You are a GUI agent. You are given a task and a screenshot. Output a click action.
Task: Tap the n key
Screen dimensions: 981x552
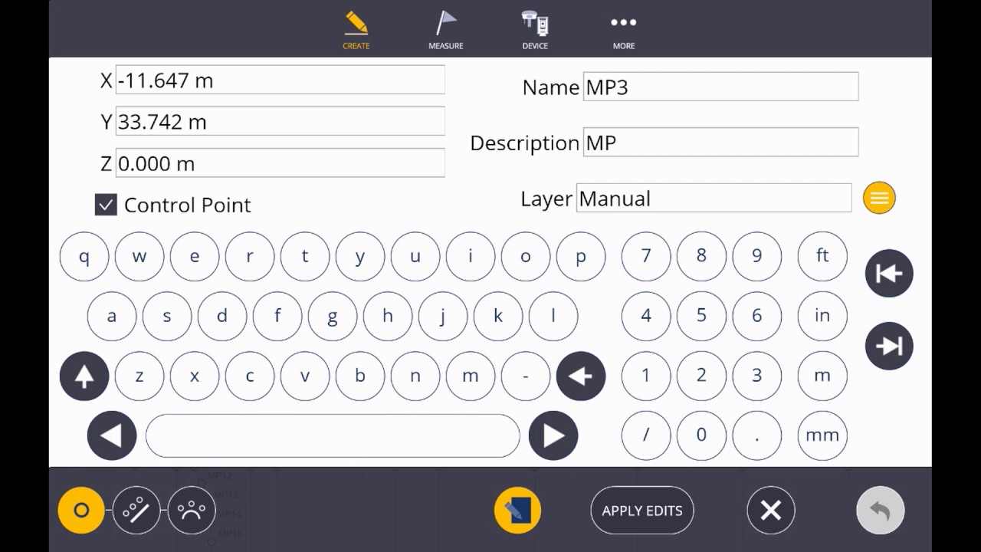(x=415, y=376)
